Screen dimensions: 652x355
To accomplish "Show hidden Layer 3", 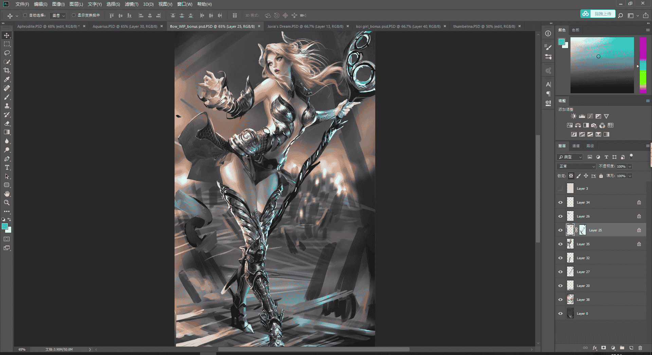I will (x=560, y=189).
